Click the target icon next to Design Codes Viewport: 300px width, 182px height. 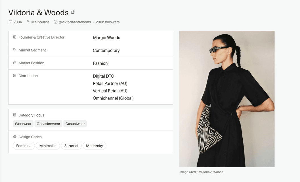[14, 137]
